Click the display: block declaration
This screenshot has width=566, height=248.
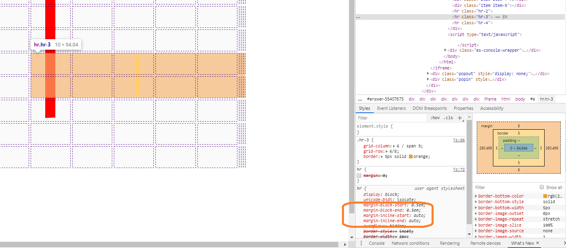click(381, 194)
